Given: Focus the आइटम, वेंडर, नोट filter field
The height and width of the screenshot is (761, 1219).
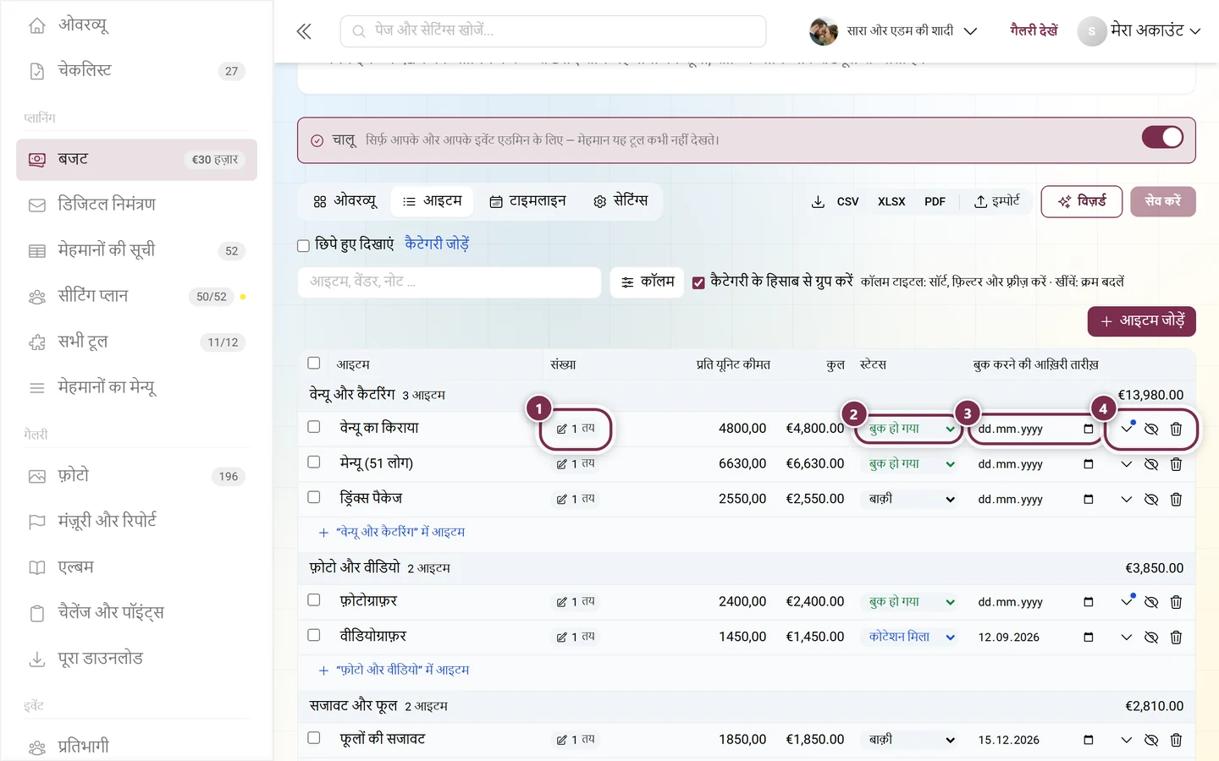Looking at the screenshot, I should (x=450, y=282).
